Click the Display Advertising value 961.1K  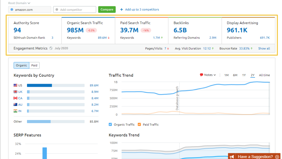[237, 30]
